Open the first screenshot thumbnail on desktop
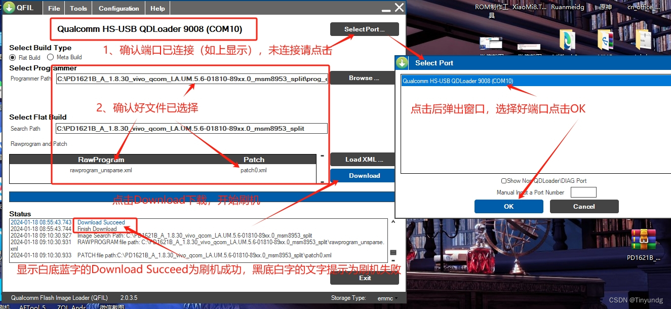The height and width of the screenshot is (309, 671). coord(490,44)
